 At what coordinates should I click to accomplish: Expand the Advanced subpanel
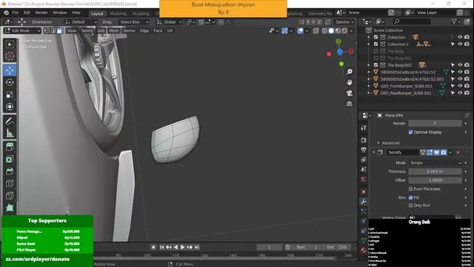388,143
